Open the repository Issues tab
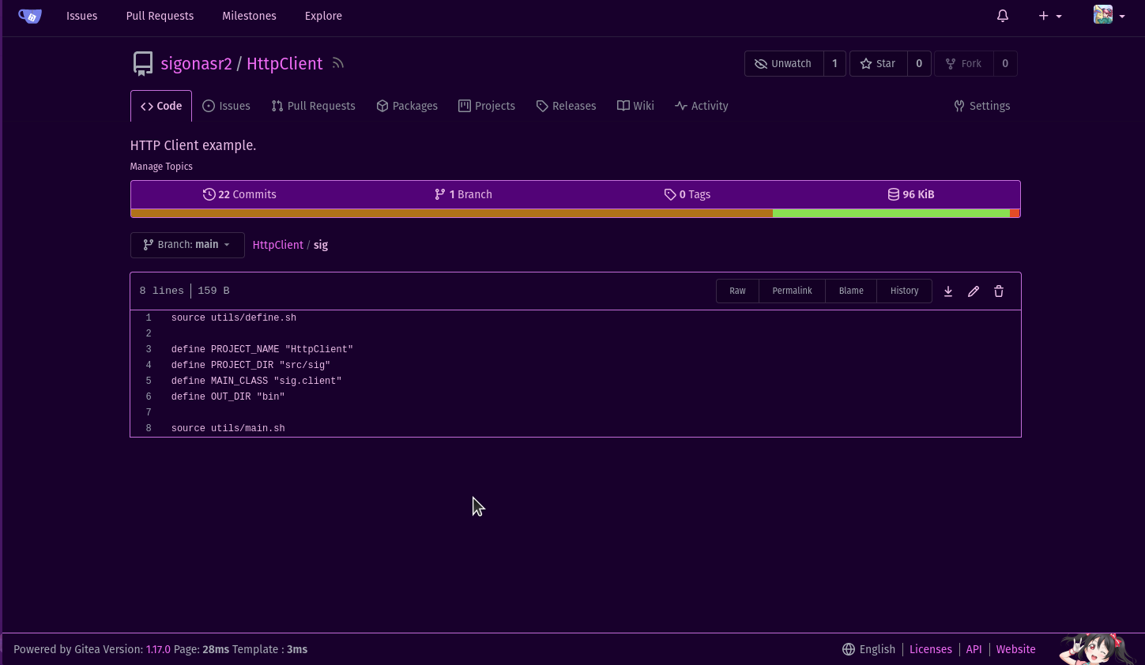Screen dimensions: 1145x665 pyautogui.click(x=227, y=106)
